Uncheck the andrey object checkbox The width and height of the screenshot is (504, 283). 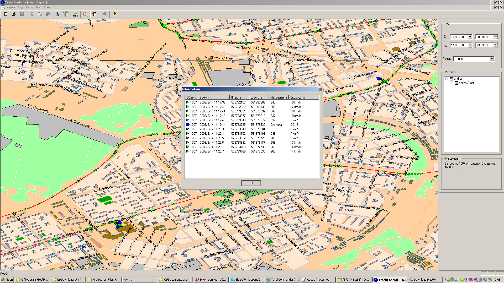tap(451, 79)
